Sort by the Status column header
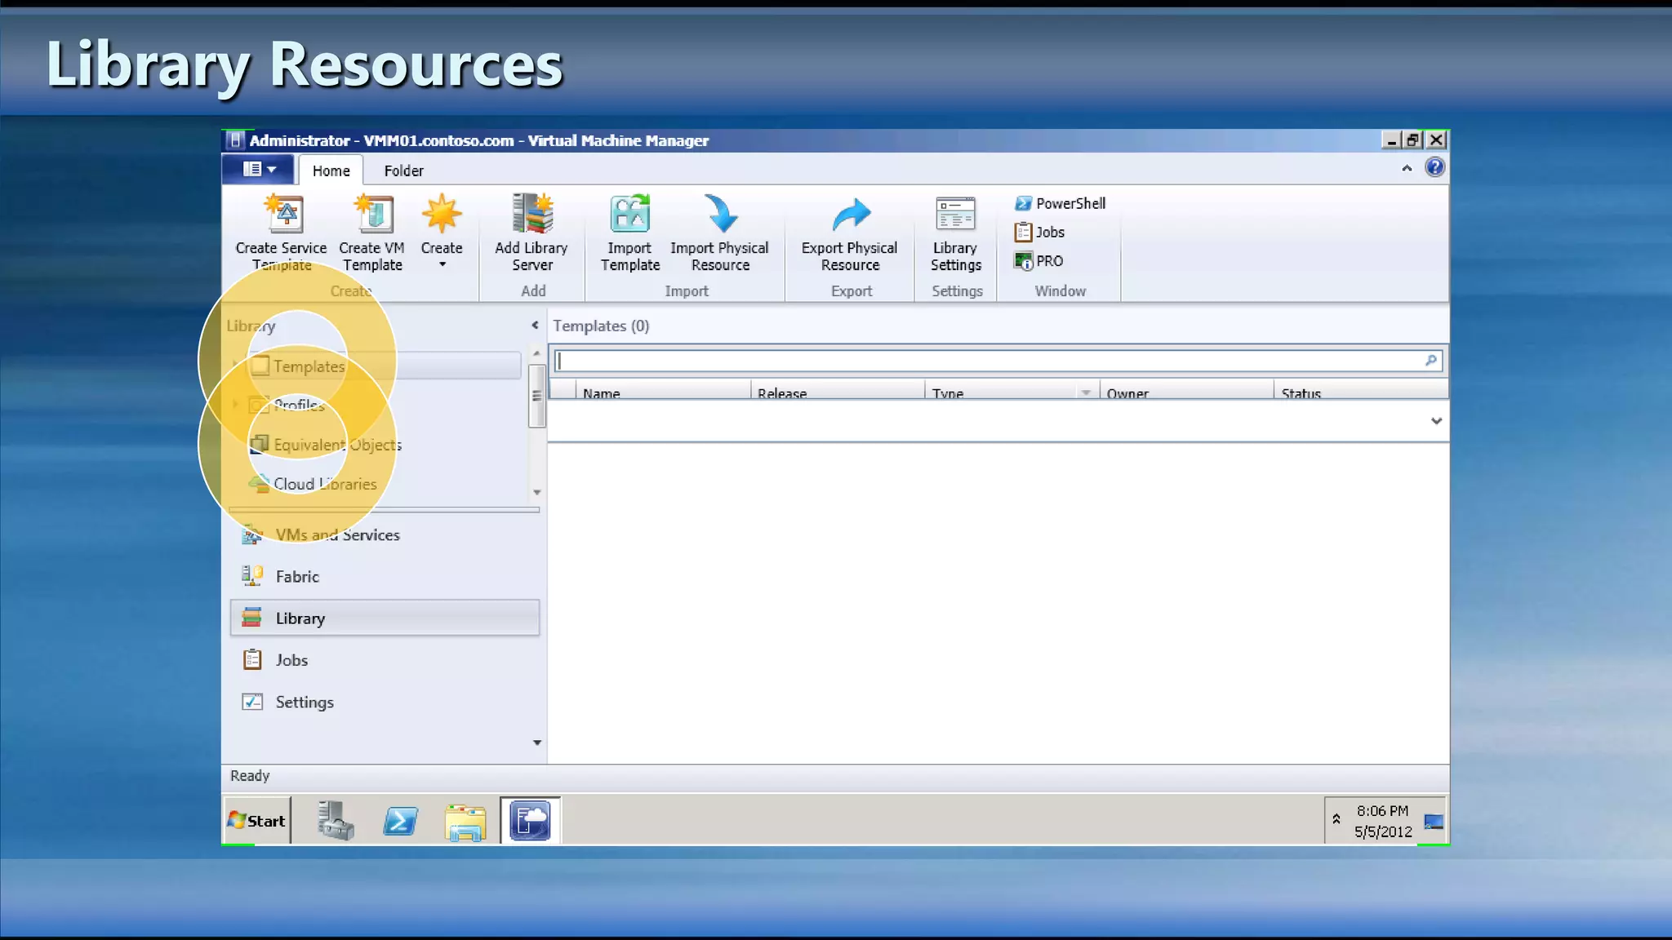The image size is (1672, 940). tap(1360, 392)
